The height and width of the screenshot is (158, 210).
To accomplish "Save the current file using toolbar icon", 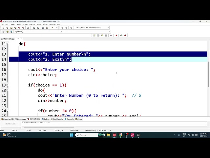I will pos(11,28).
